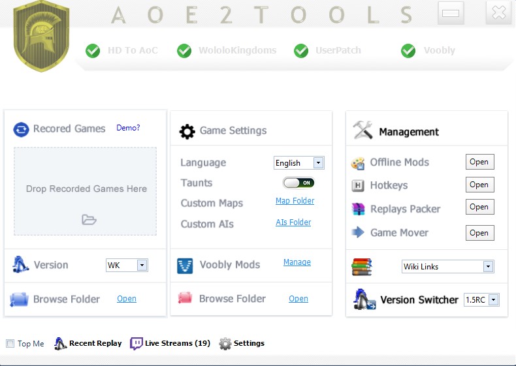Open the Wiki Links dropdown
The height and width of the screenshot is (366, 516).
[x=488, y=267]
